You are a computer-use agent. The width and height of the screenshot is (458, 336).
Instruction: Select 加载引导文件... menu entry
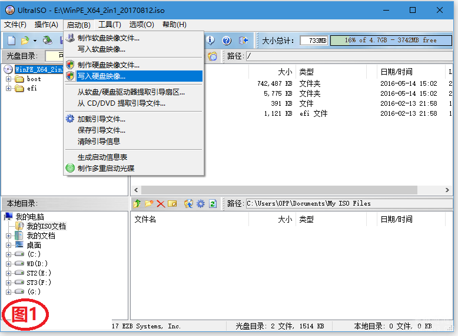pyautogui.click(x=134, y=119)
